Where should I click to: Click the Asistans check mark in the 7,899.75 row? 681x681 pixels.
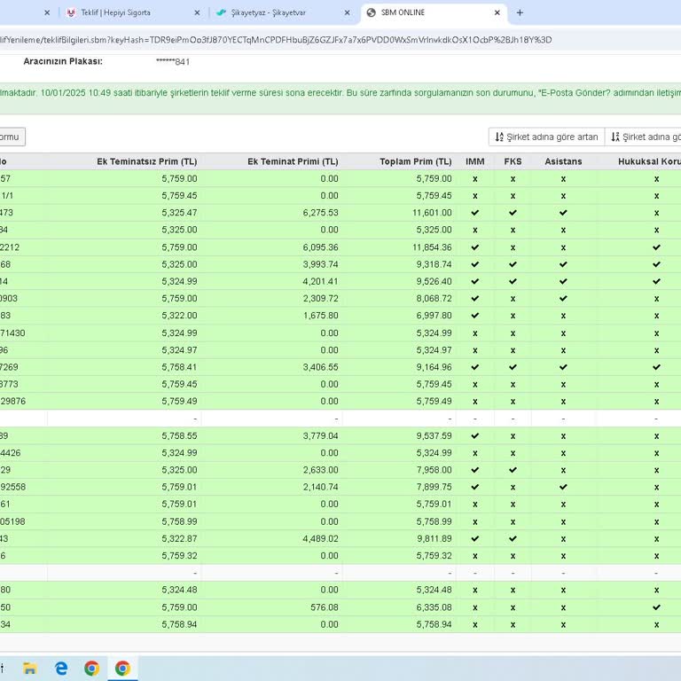pyautogui.click(x=563, y=487)
